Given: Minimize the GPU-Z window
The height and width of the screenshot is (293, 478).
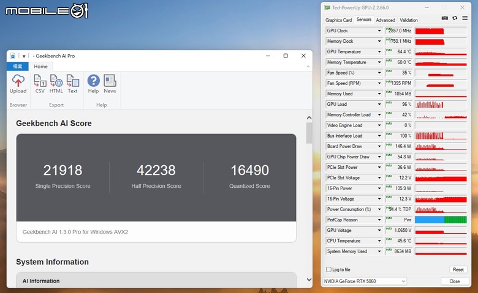Looking at the screenshot, I should (427, 7).
